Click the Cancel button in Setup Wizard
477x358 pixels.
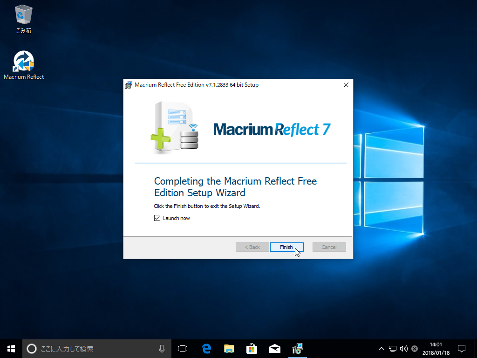coord(329,247)
